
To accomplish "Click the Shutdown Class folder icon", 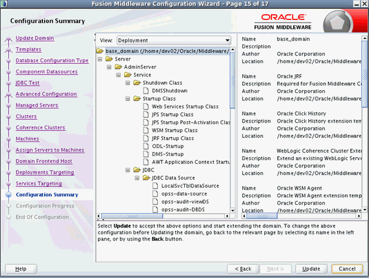I will 137,82.
